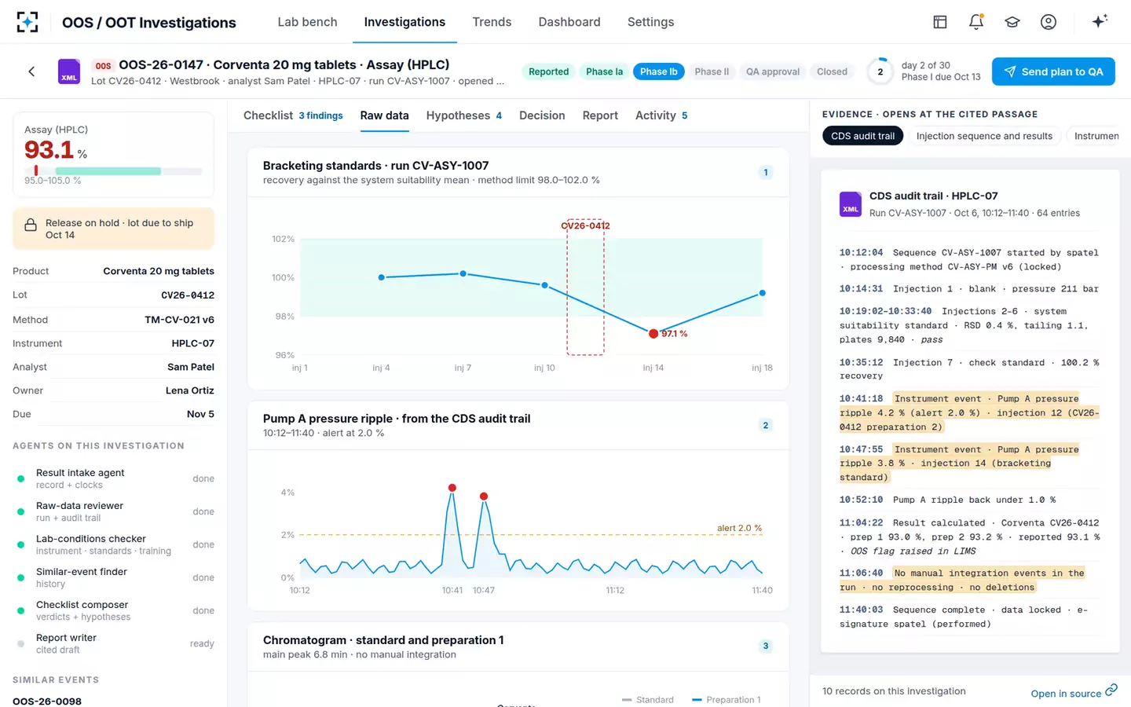Open the Trends menu item

click(x=492, y=22)
